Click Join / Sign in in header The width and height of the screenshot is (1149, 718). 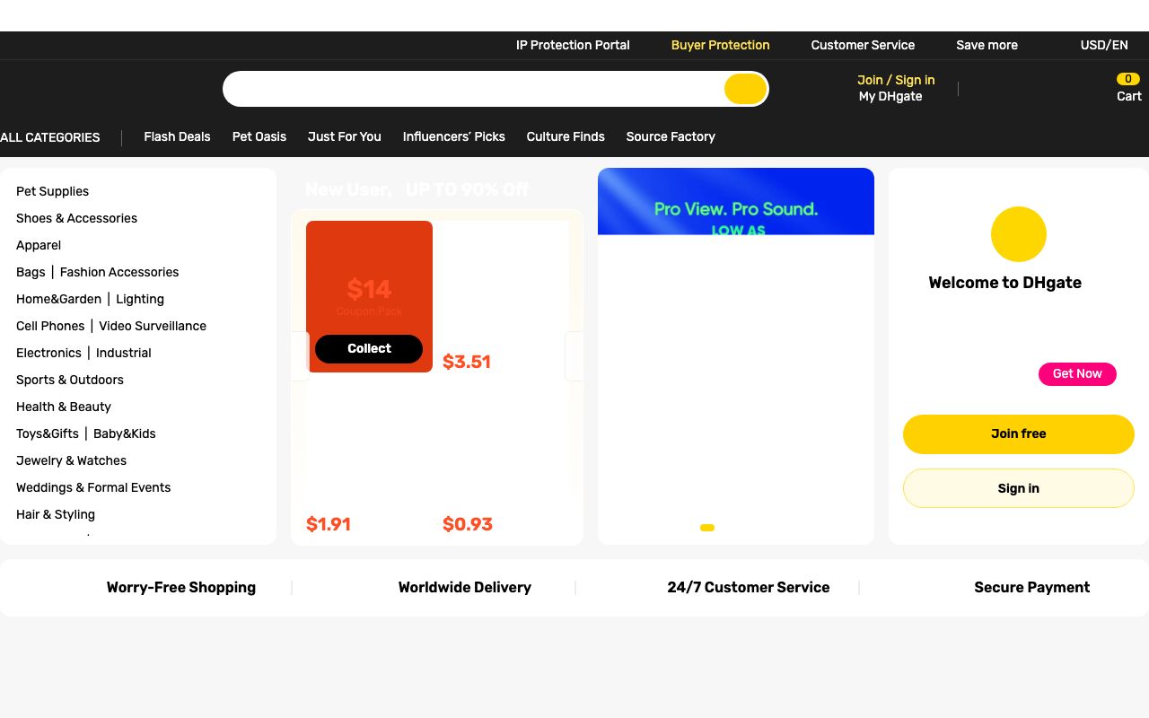(x=896, y=80)
